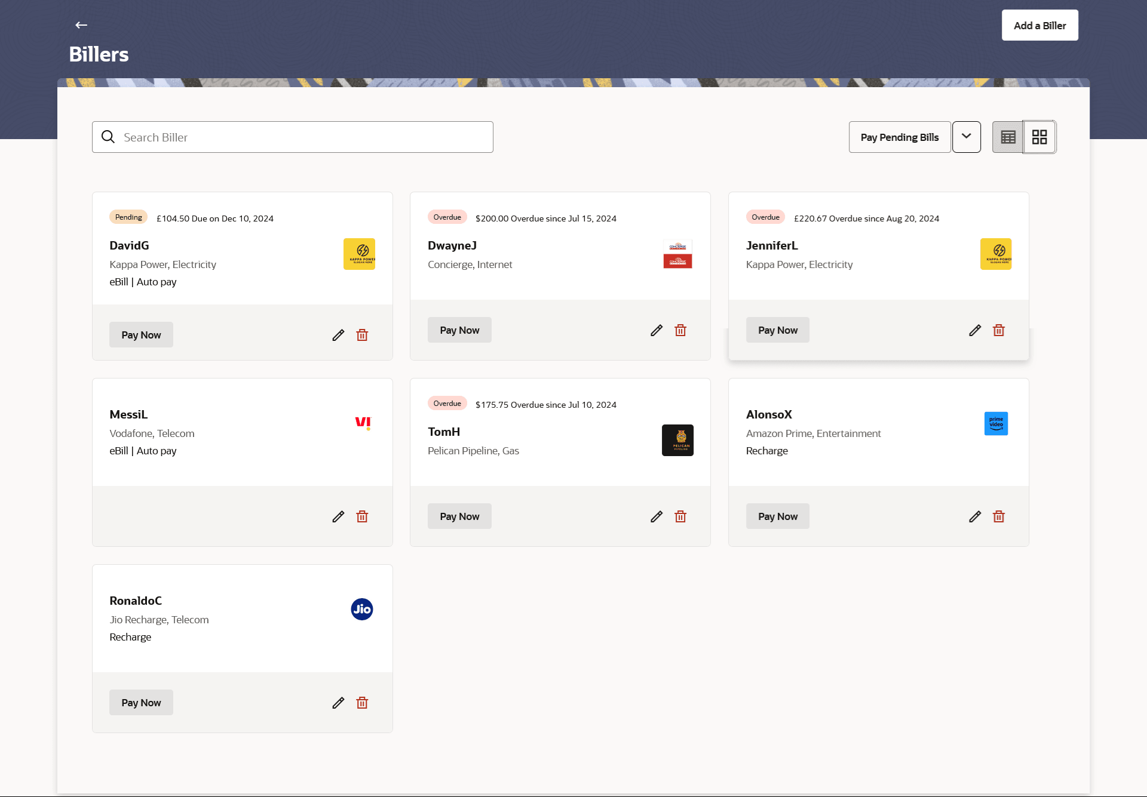
Task: Pay Now for AlonsoX Amazon Prime recharge
Action: (777, 516)
